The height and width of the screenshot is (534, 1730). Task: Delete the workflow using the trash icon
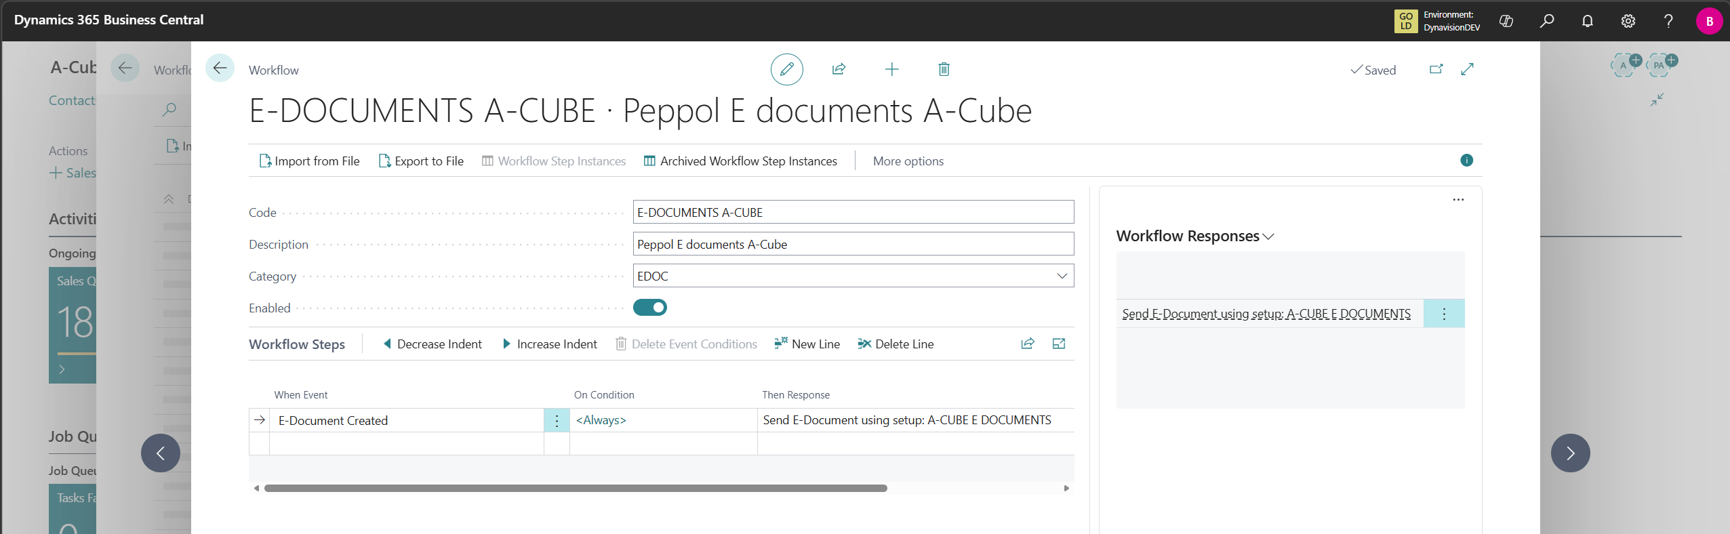point(944,69)
